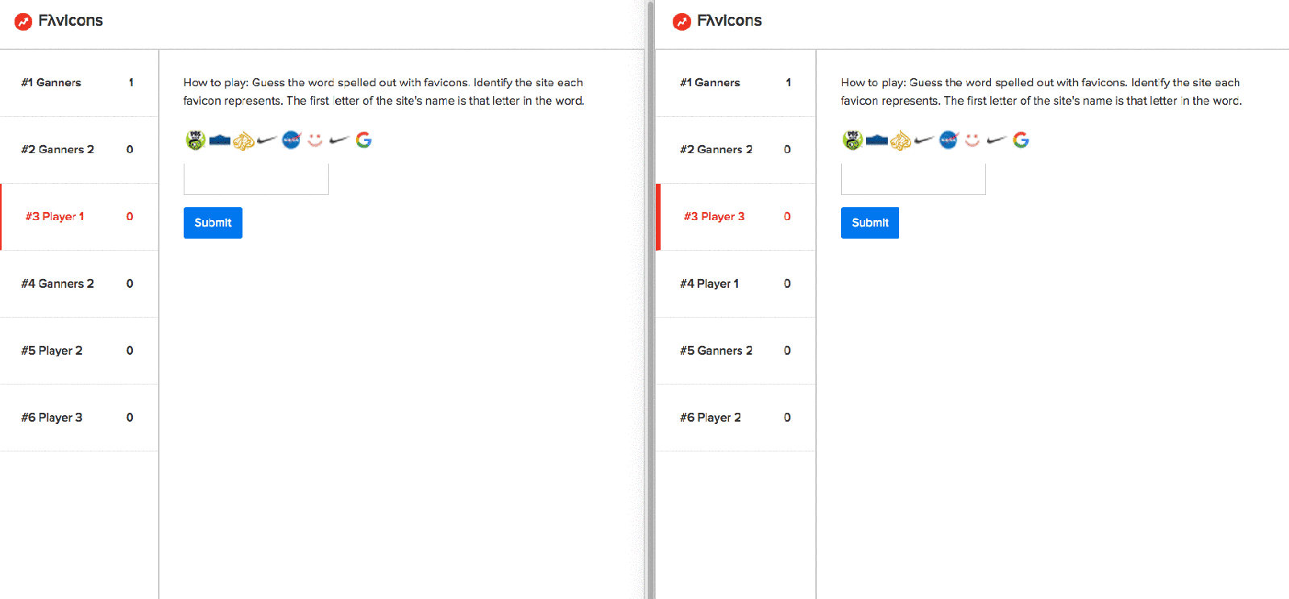Click the Google G favicon in right window

click(x=1021, y=139)
